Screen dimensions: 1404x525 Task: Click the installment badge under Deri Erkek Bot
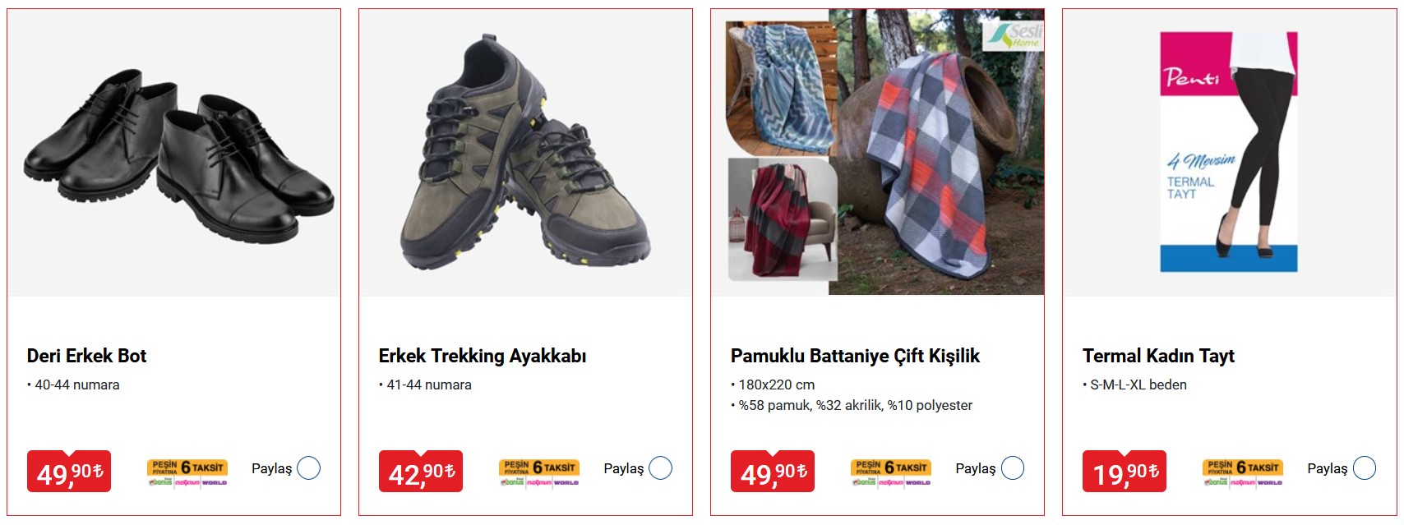click(x=187, y=472)
